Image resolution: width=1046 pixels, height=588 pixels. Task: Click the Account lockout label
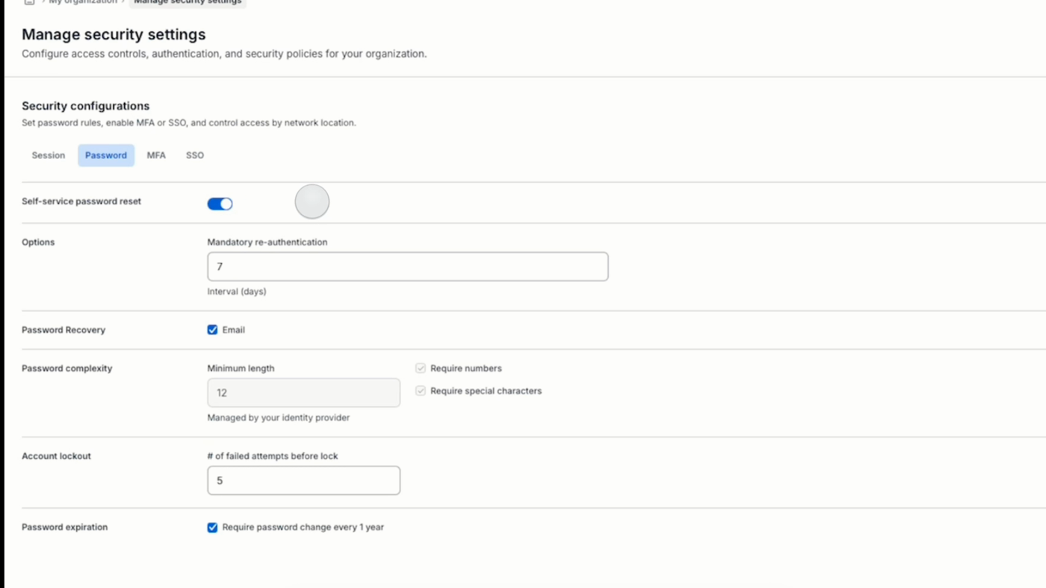(57, 456)
